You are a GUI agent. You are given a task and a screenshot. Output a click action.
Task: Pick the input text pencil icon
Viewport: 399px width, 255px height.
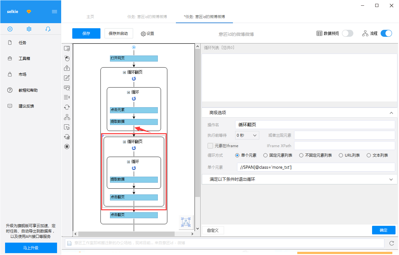point(67,78)
